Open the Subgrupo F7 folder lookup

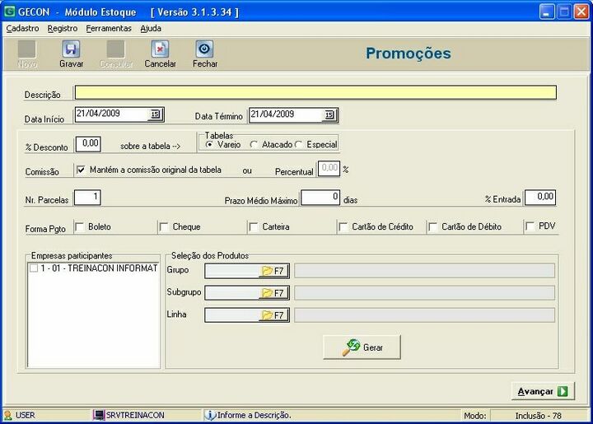(x=273, y=293)
